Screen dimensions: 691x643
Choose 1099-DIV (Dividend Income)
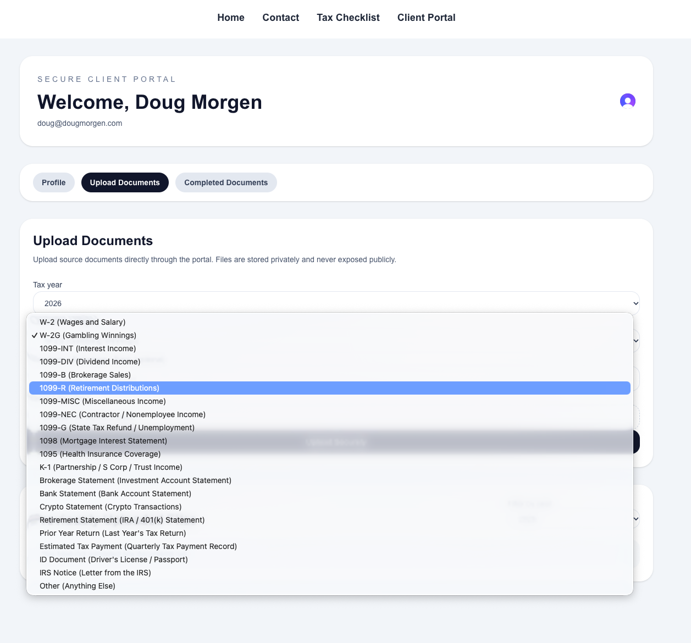[x=330, y=362]
